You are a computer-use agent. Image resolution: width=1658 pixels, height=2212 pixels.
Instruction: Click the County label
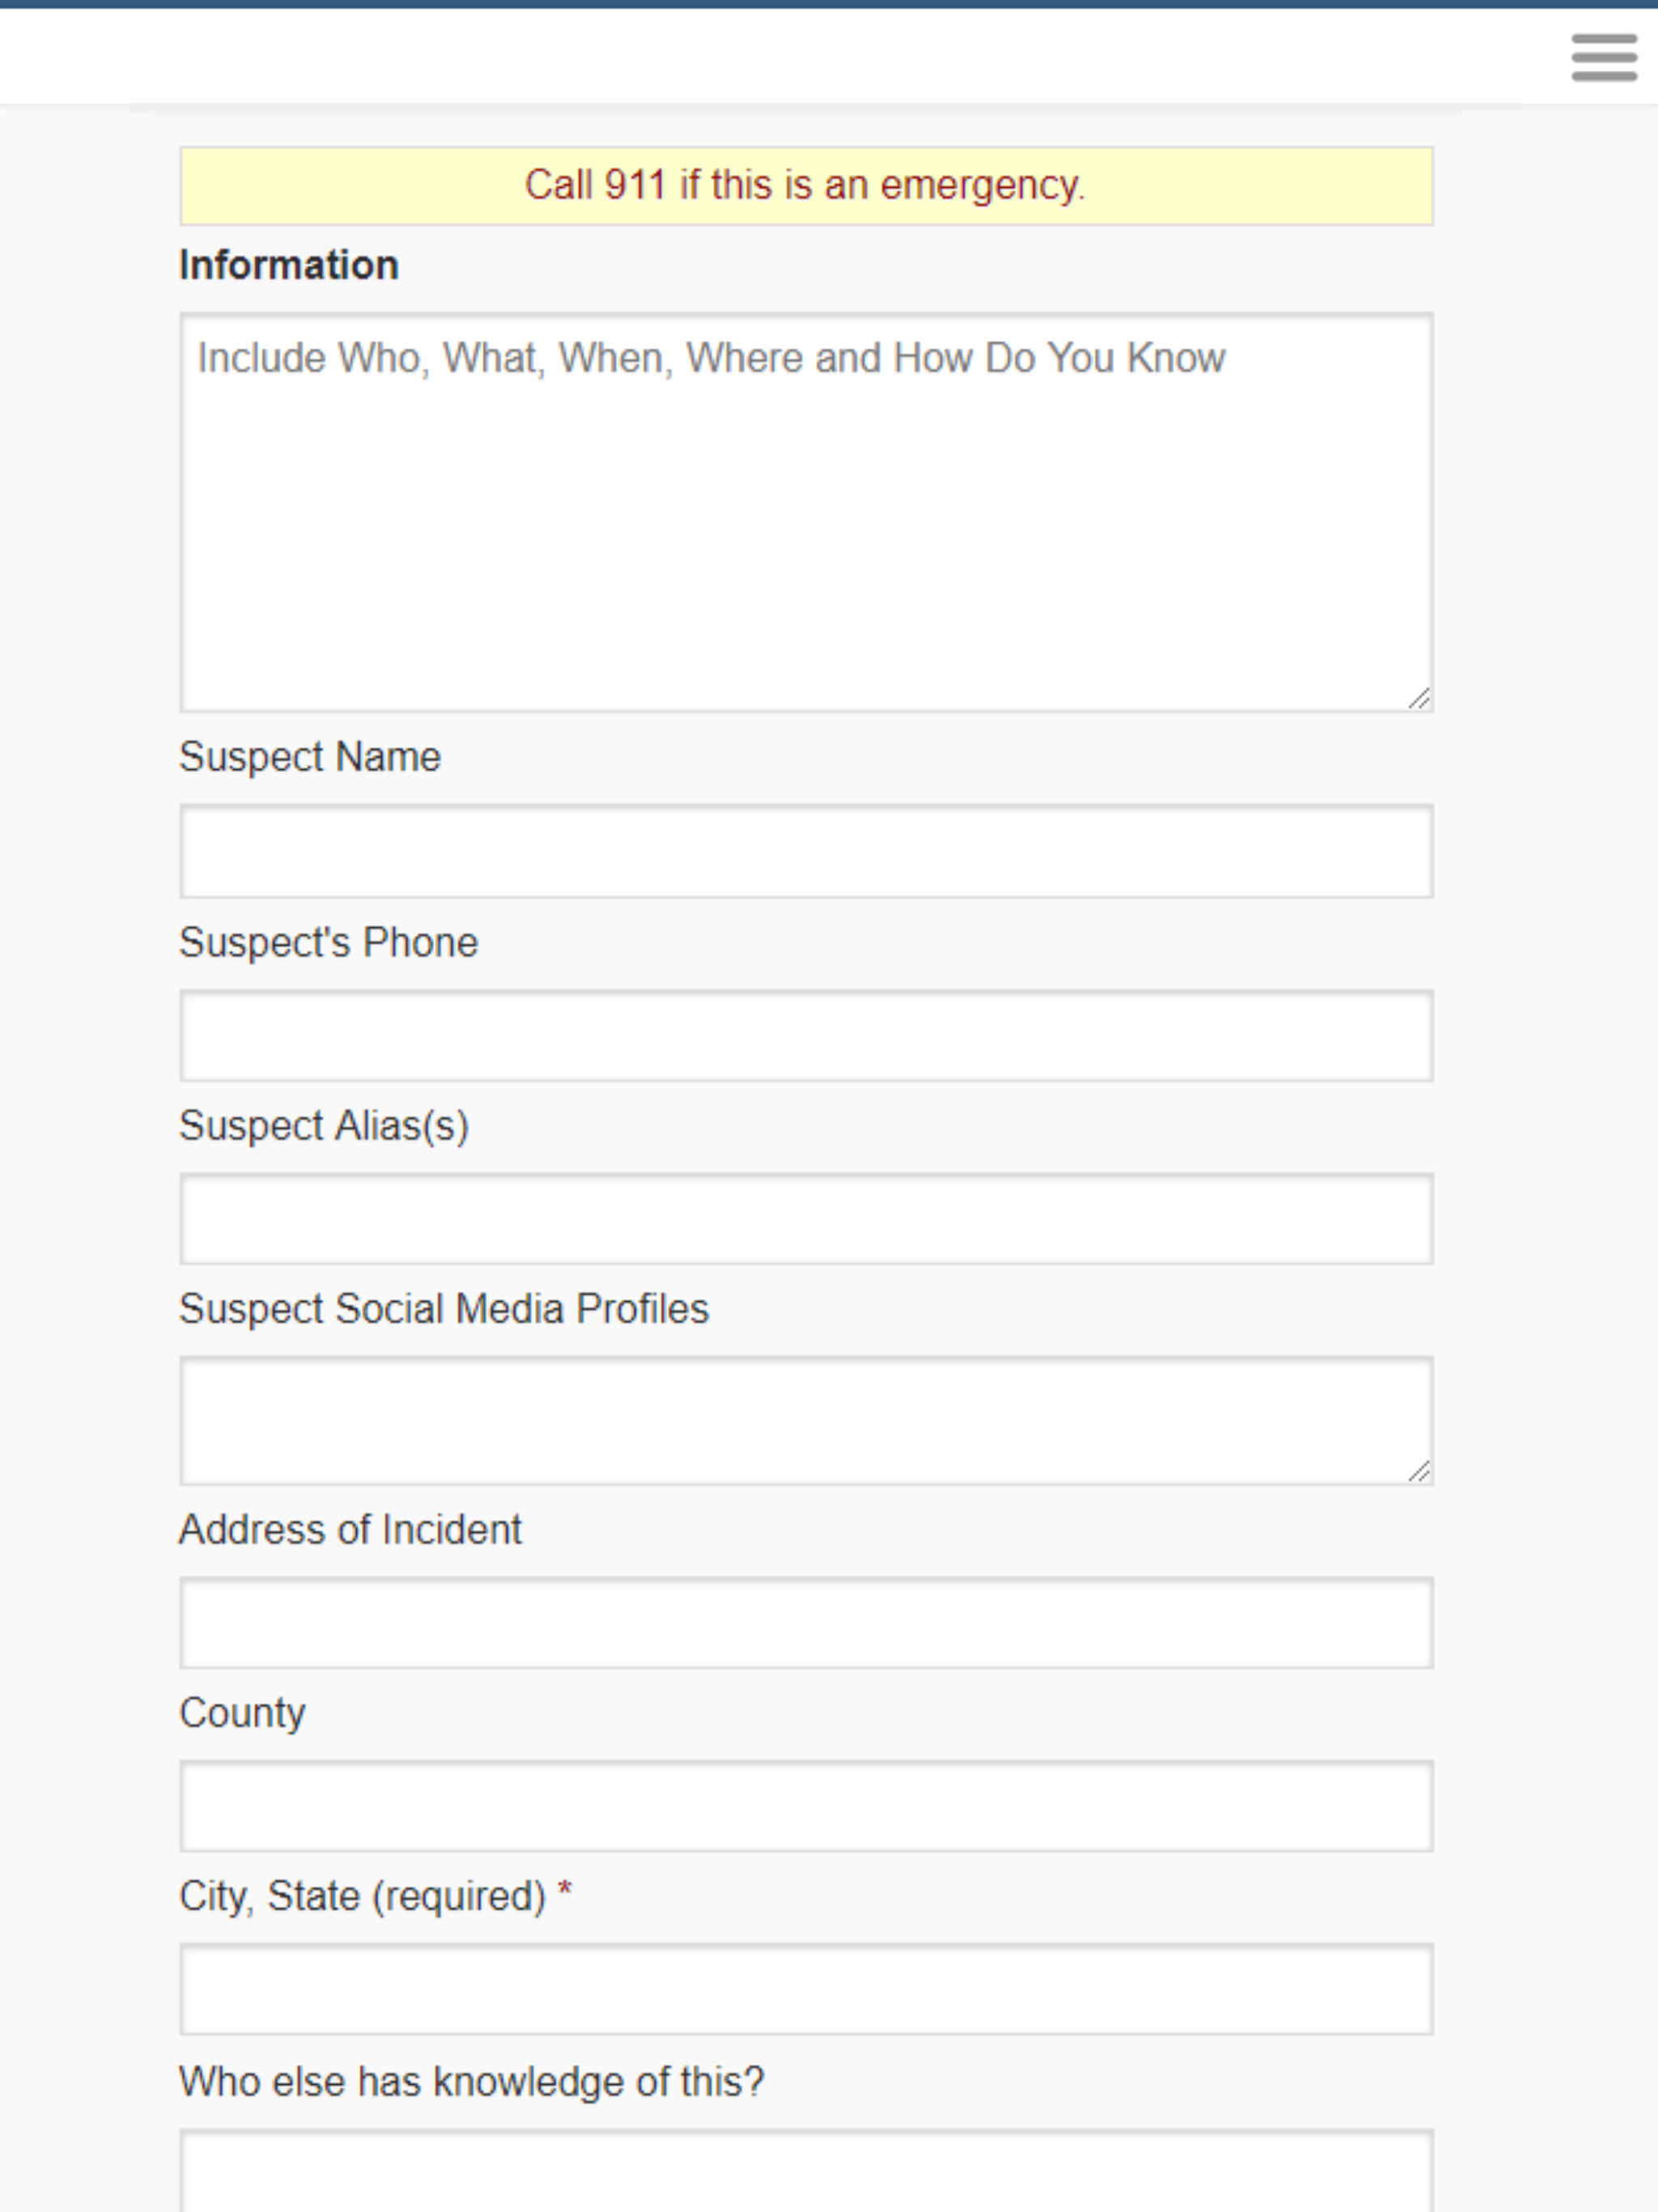242,1713
